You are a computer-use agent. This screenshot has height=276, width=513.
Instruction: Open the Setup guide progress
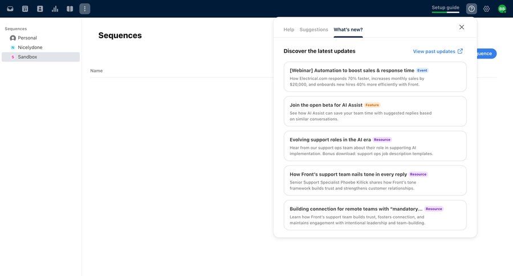(445, 9)
